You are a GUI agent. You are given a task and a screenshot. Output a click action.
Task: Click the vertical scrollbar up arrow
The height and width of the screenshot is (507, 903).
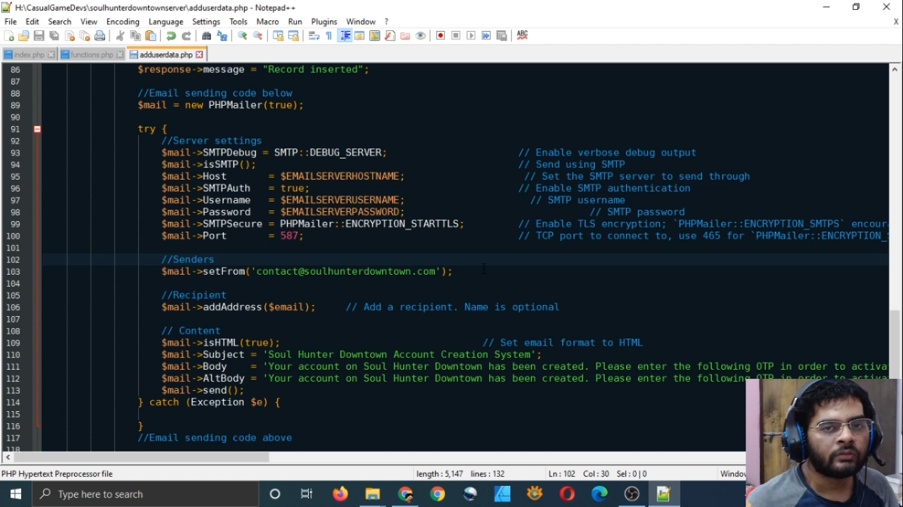[896, 69]
